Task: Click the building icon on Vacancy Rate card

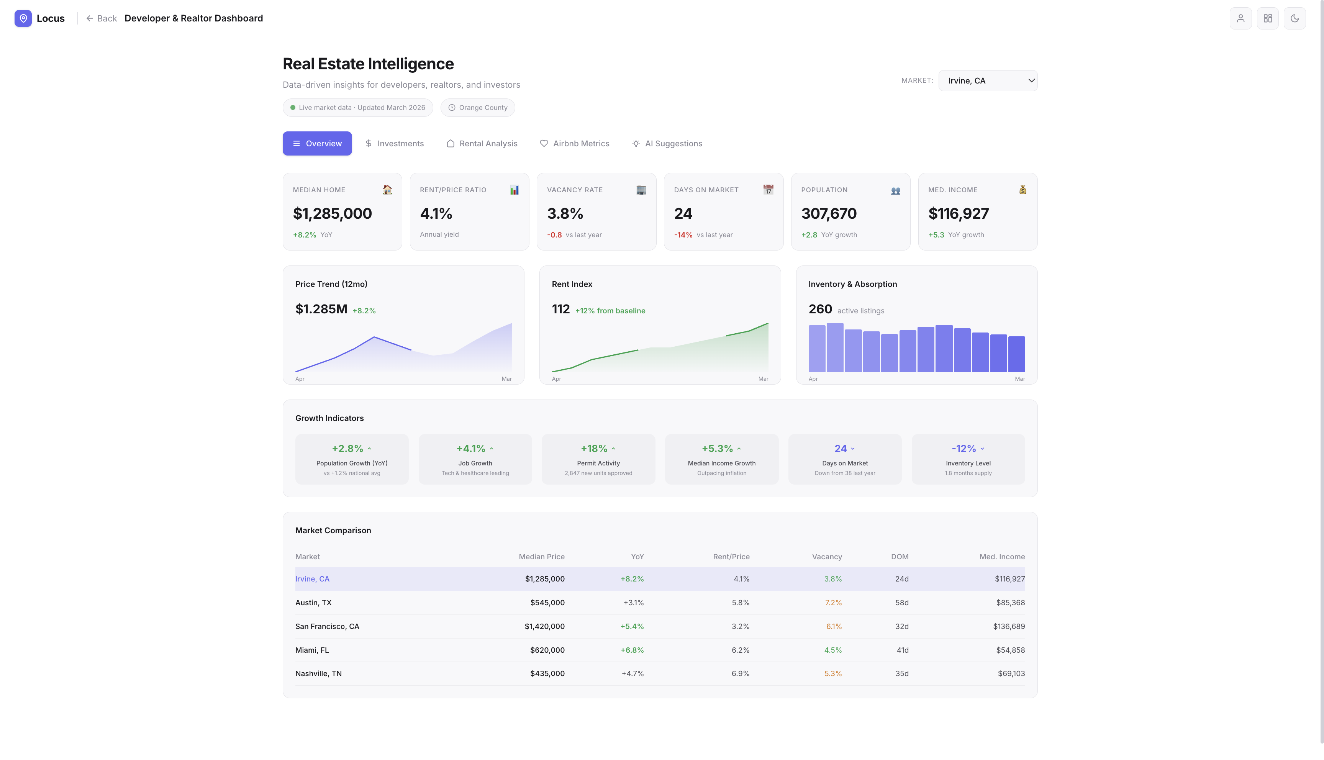Action: (641, 190)
